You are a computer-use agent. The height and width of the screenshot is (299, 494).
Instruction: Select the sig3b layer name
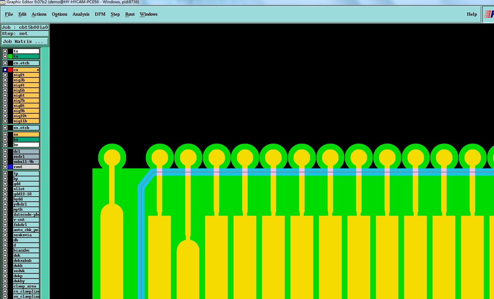[x=26, y=80]
